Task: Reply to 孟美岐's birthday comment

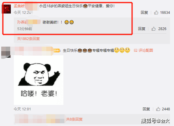Action: (x=144, y=13)
